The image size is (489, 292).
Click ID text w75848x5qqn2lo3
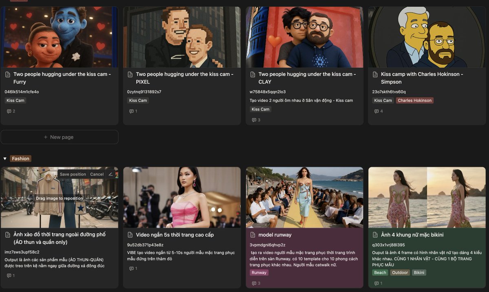(268, 92)
